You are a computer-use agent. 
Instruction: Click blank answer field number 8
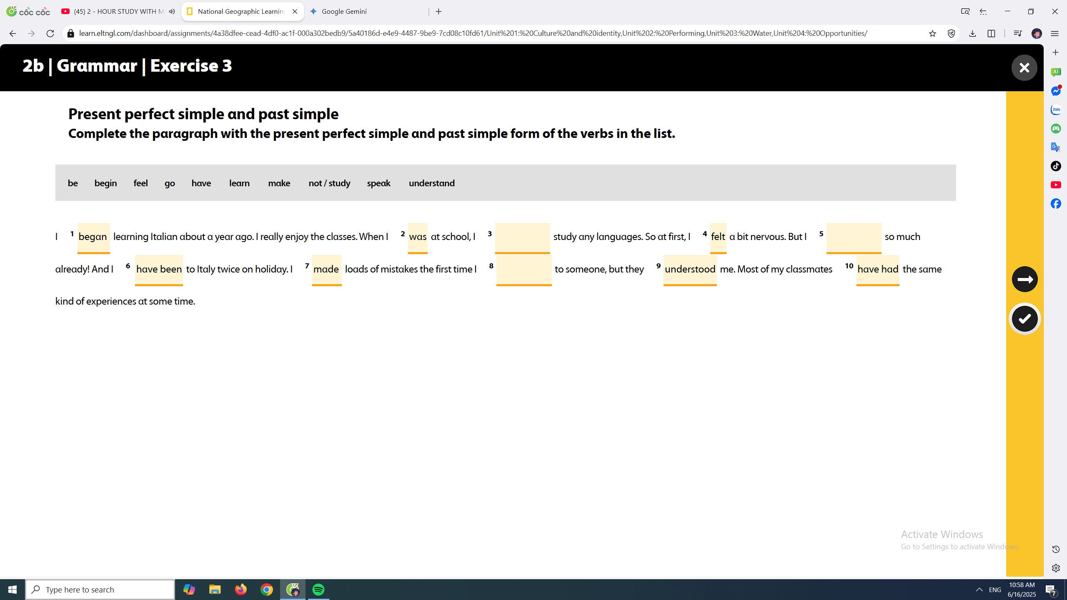click(x=523, y=270)
